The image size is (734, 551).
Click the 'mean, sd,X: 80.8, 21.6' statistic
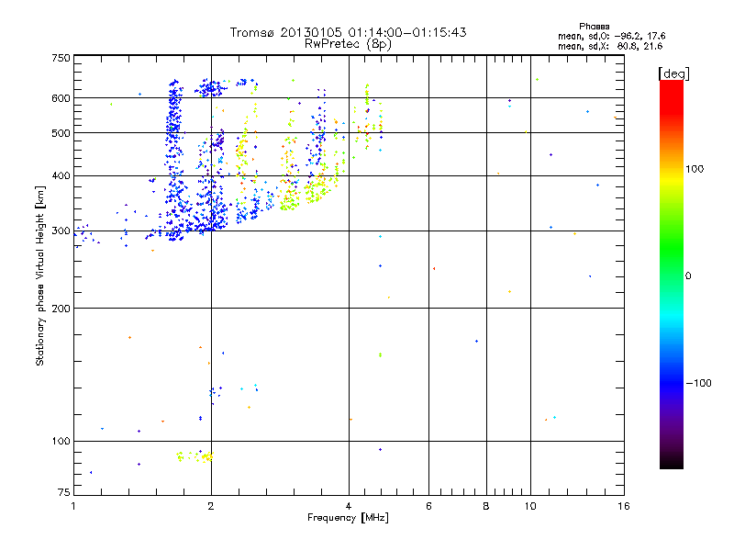click(x=610, y=46)
